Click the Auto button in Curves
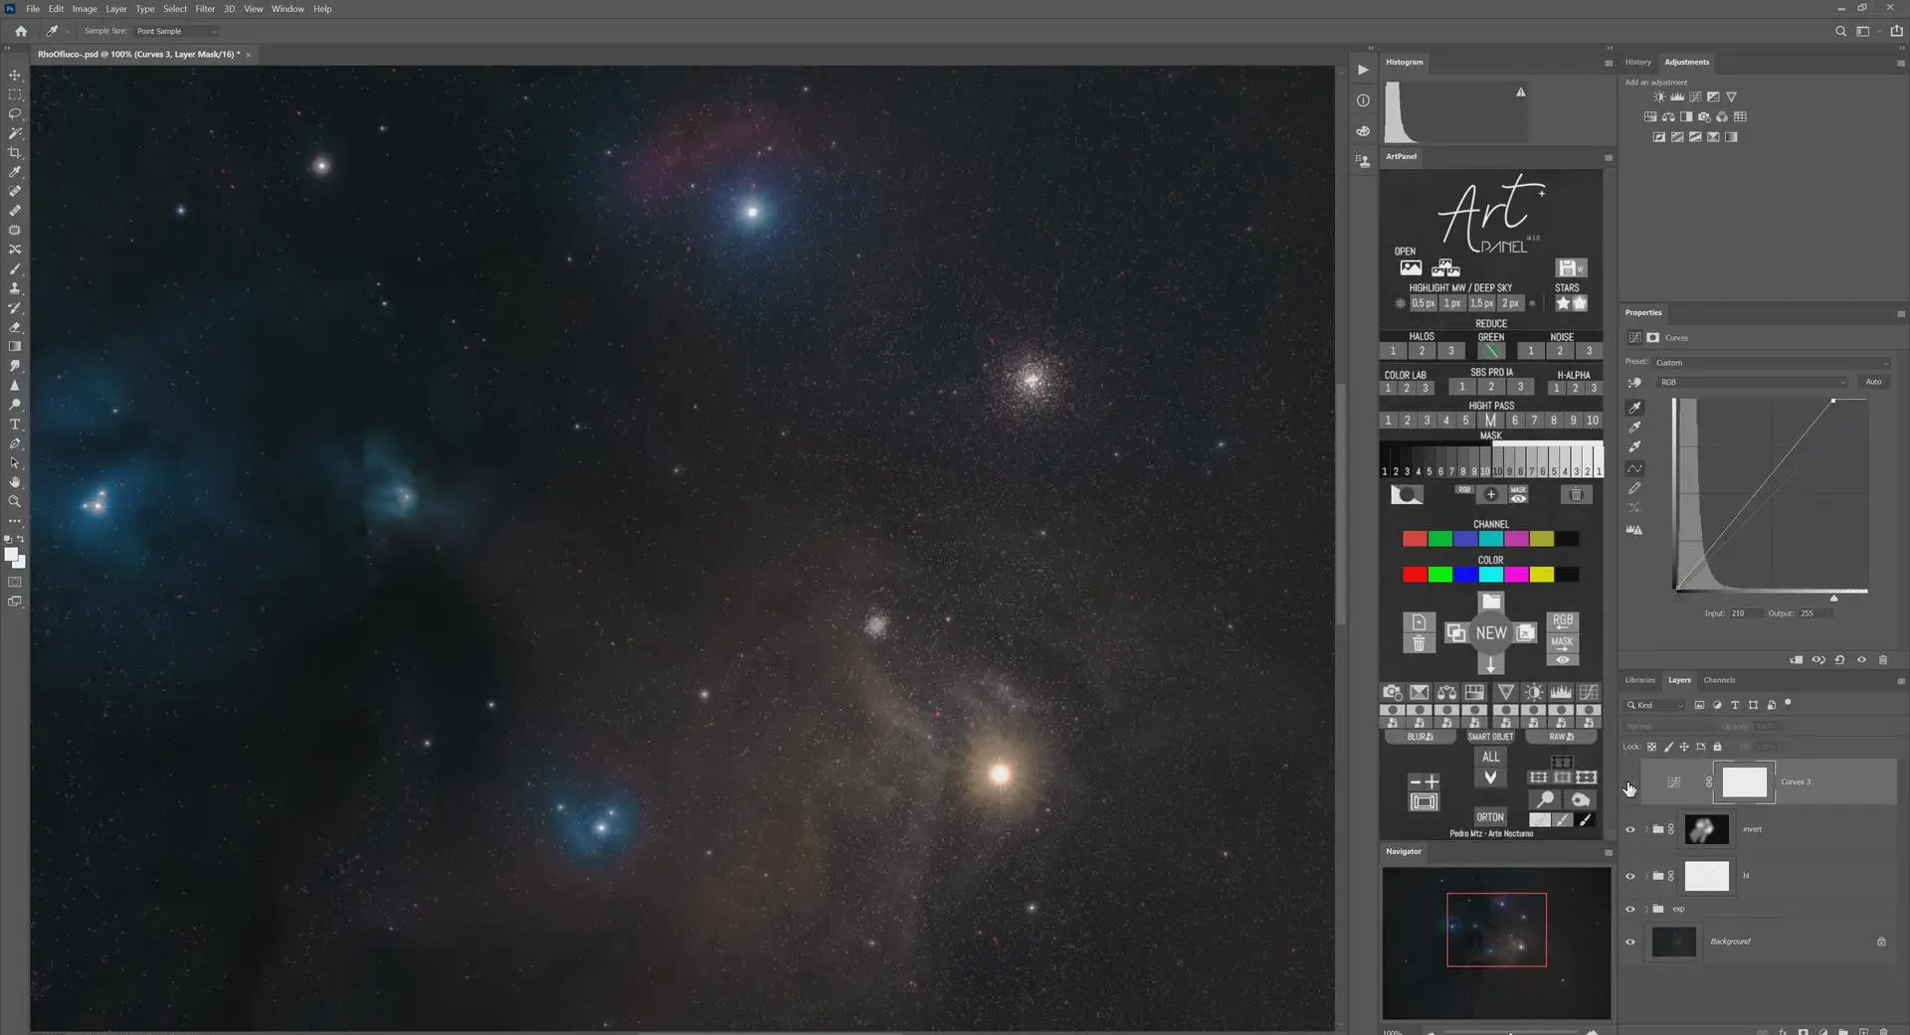This screenshot has width=1910, height=1035. point(1873,383)
